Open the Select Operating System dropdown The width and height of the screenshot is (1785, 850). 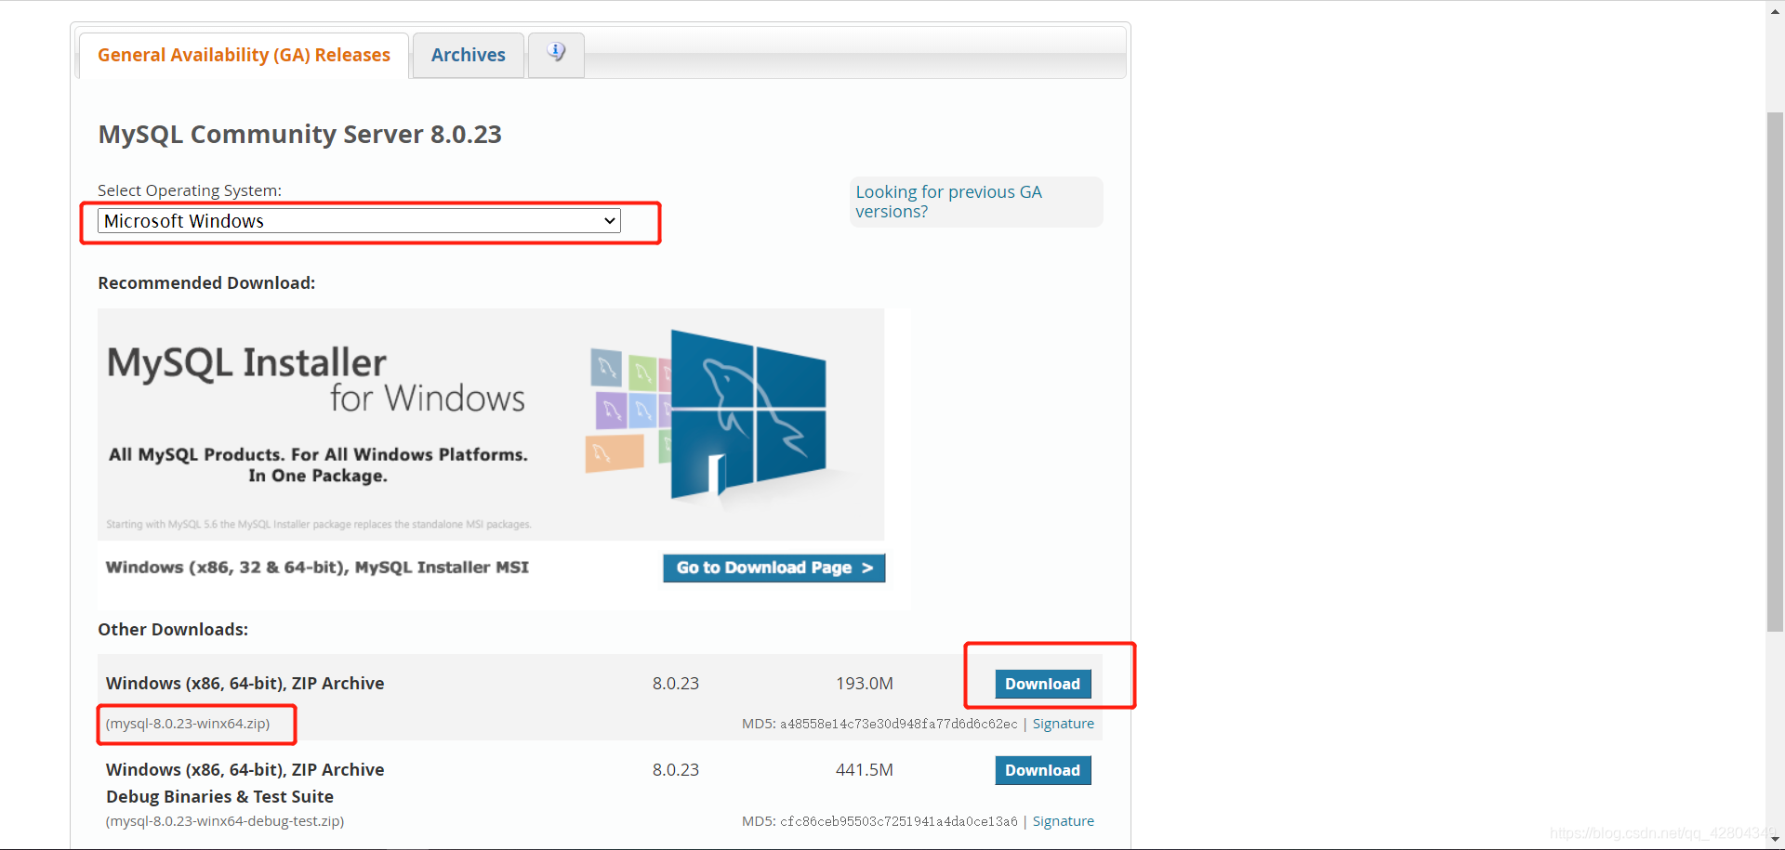coord(359,221)
